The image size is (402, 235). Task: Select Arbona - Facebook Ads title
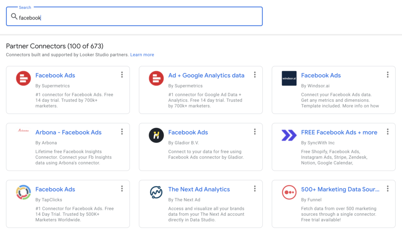point(68,132)
